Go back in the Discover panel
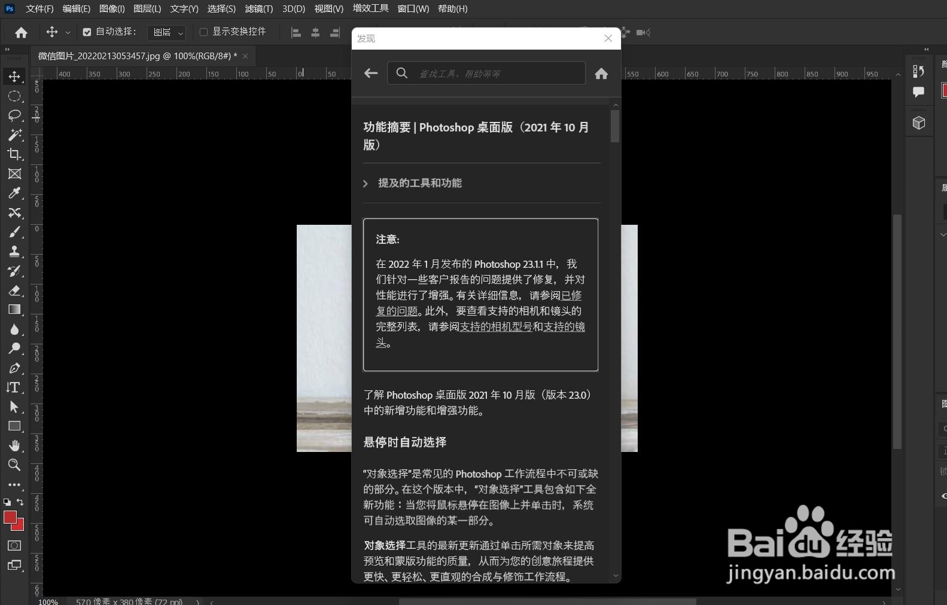 tap(371, 73)
